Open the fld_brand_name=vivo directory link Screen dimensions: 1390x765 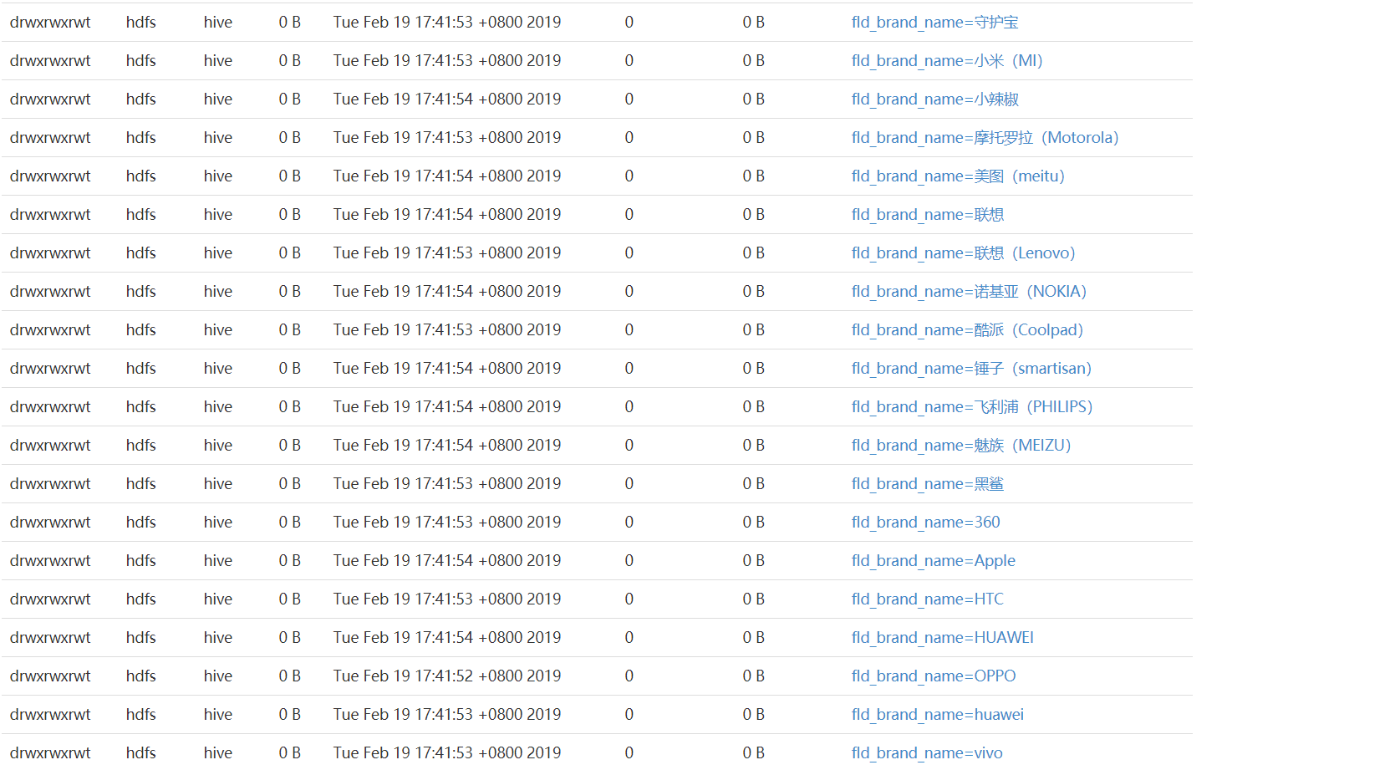pyautogui.click(x=927, y=753)
